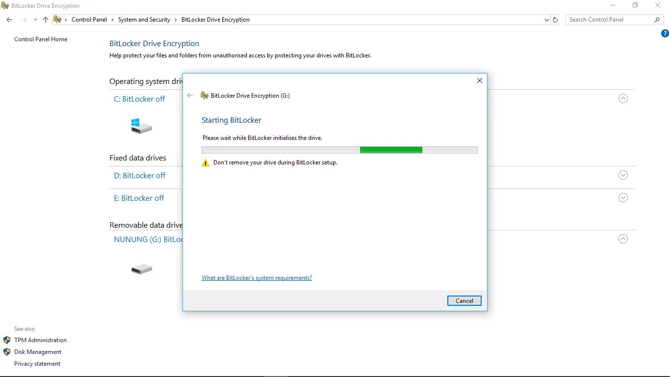Click D: BitLocker off drive link
The height and width of the screenshot is (377, 670).
click(140, 175)
